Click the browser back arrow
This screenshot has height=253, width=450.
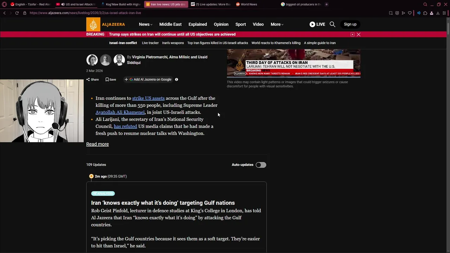(x=4, y=13)
